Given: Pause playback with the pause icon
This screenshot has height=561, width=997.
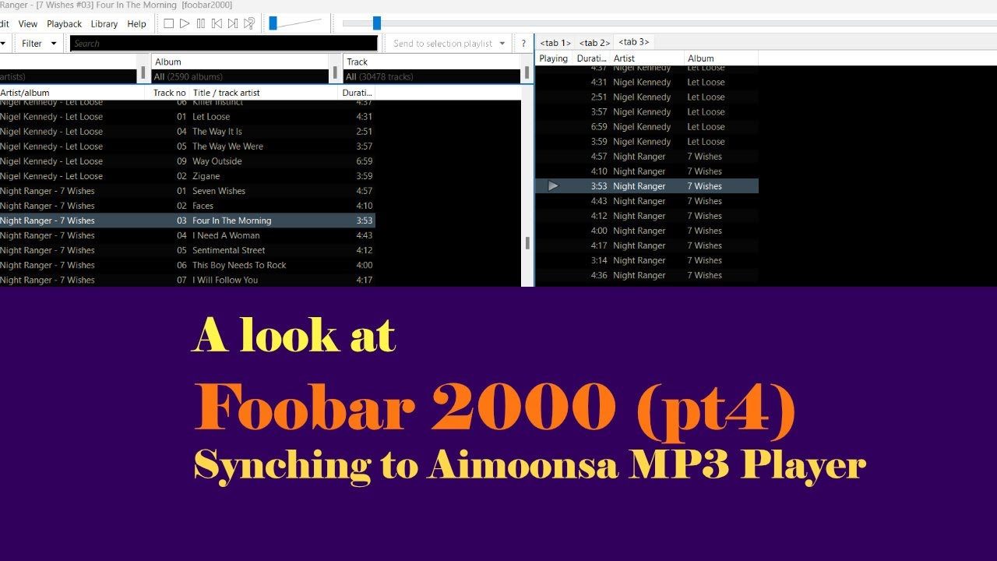Looking at the screenshot, I should point(201,23).
